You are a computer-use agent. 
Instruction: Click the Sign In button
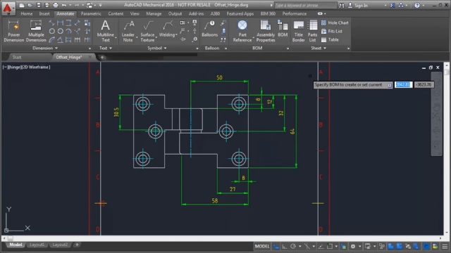tap(358, 6)
